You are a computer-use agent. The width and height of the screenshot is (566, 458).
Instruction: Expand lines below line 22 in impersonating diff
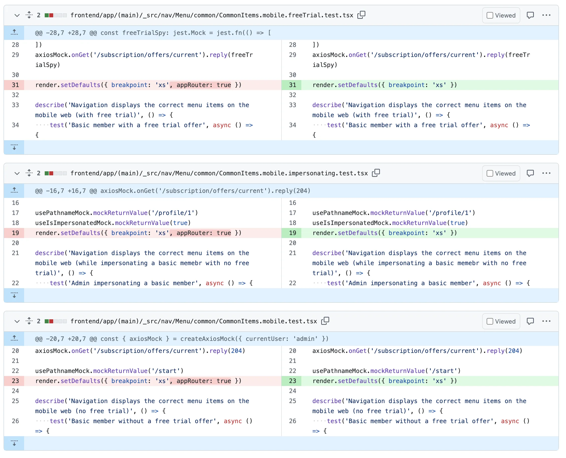[x=14, y=296]
